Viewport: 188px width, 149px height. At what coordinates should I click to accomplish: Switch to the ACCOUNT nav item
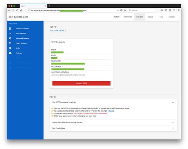(x=128, y=17)
